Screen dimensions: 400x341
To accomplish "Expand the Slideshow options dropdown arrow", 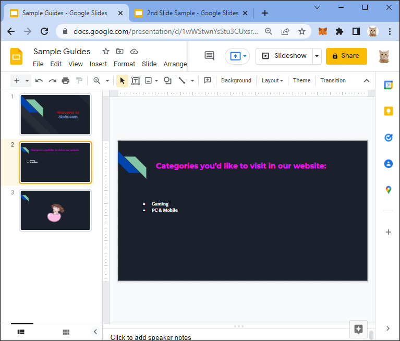I will point(317,56).
